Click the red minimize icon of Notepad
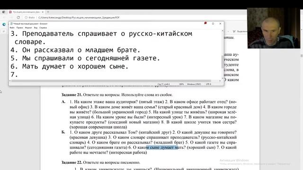 click(205, 23)
